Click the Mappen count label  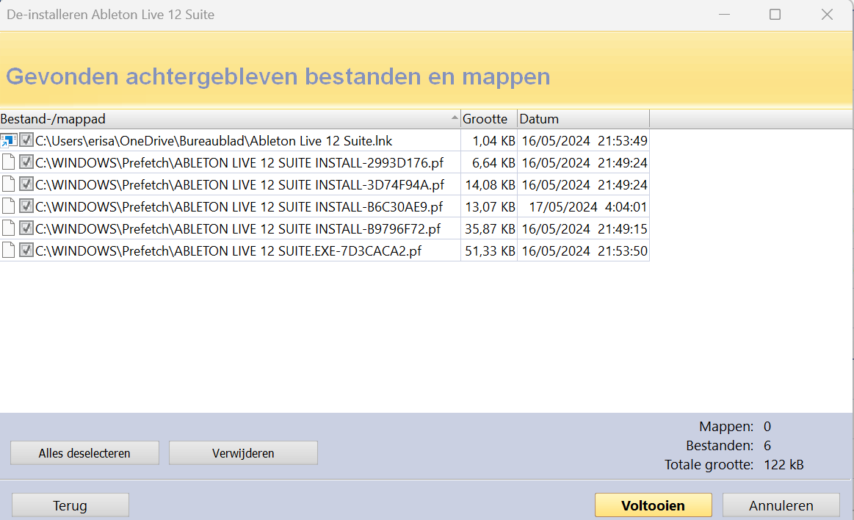click(726, 426)
